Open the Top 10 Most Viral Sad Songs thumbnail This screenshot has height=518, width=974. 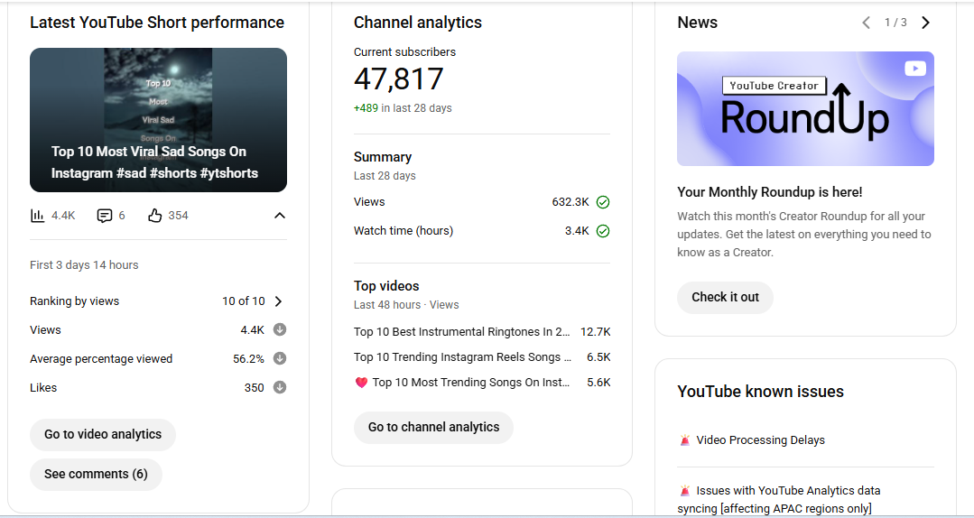click(158, 120)
